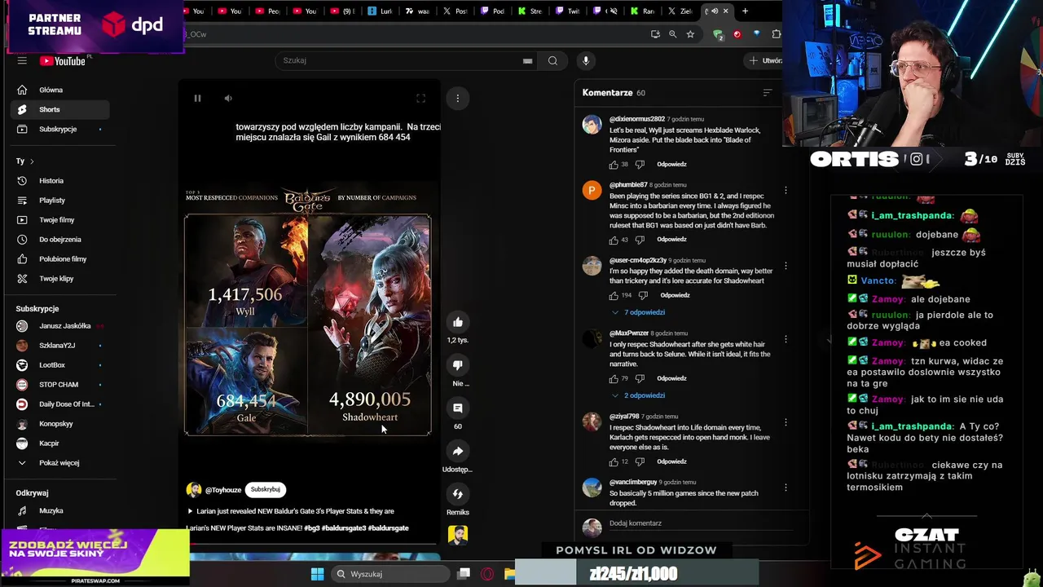Open a new browser tab with plus
Image resolution: width=1043 pixels, height=587 pixels.
click(x=745, y=11)
